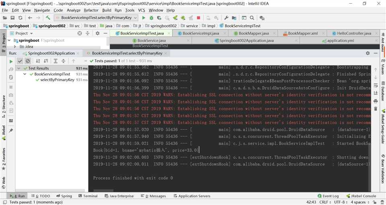Collapse the springboot root folder

pos(9,40)
